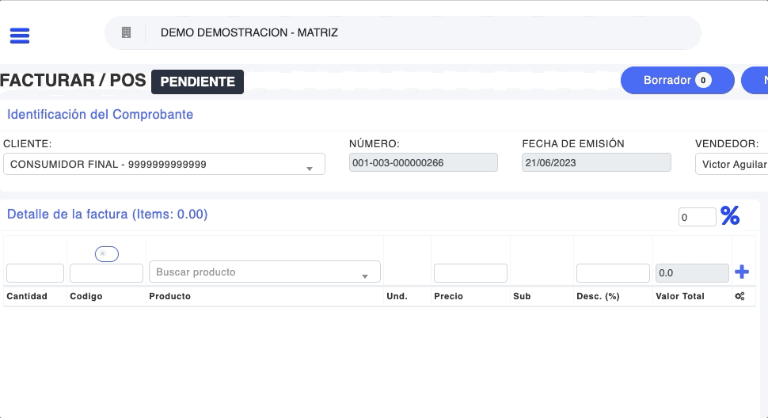Click the Desc. (%) input field
Viewport: 768px width, 418px height.
613,273
